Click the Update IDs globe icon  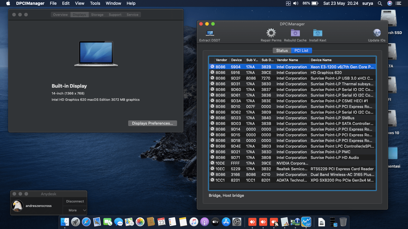(377, 33)
